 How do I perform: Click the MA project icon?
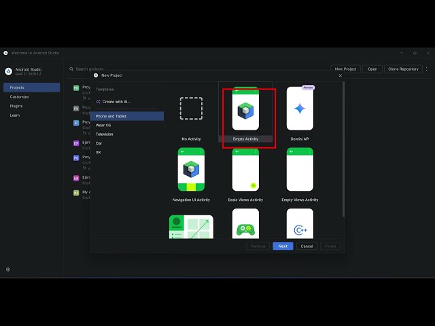[76, 193]
